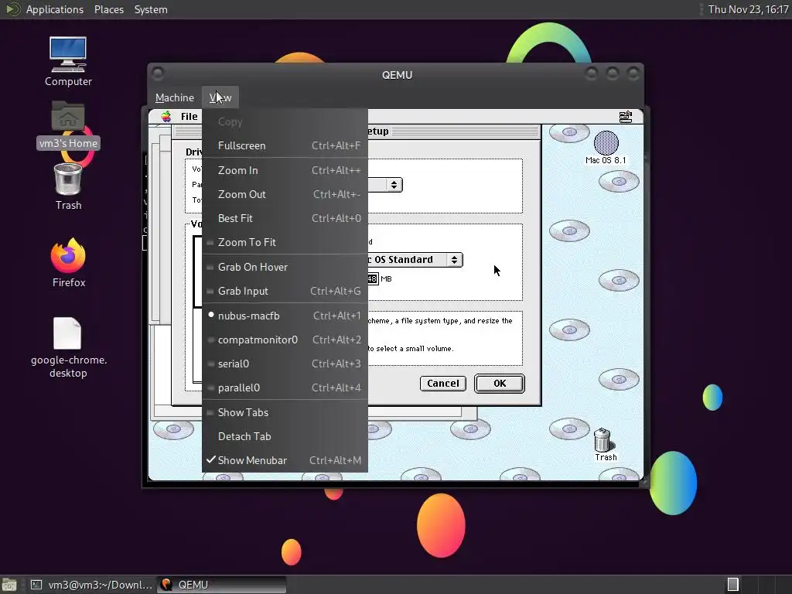Open the partially hidden popup menu above volume info
The width and height of the screenshot is (792, 594).
[x=385, y=185]
